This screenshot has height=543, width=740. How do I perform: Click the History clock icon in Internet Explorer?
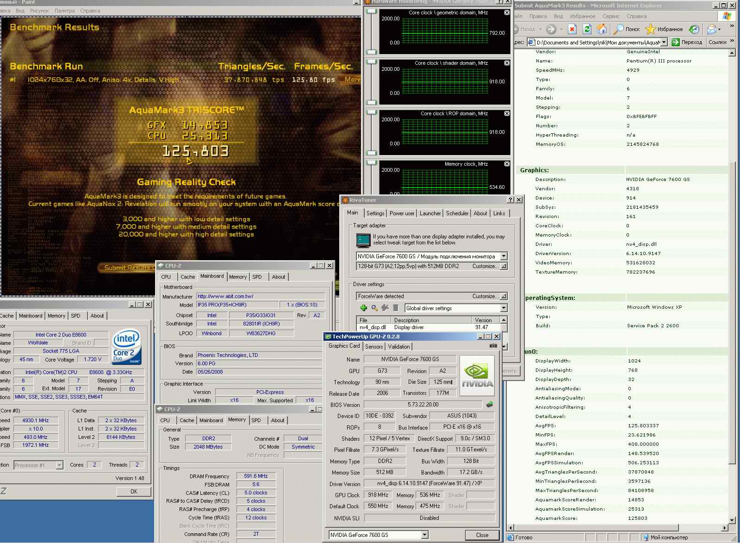click(x=694, y=29)
